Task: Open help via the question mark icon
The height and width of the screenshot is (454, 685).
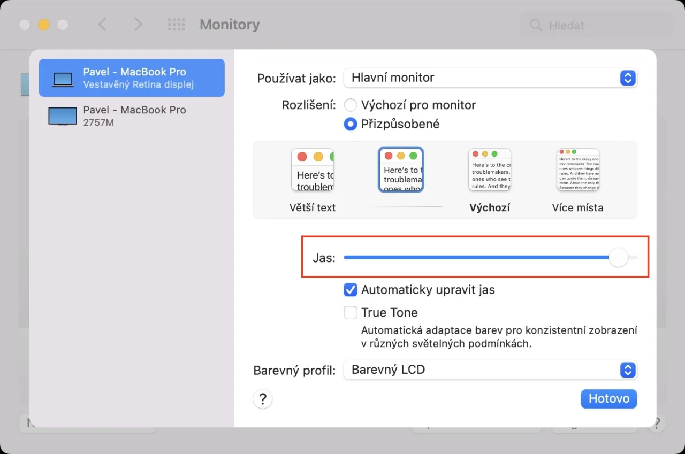Action: click(262, 399)
